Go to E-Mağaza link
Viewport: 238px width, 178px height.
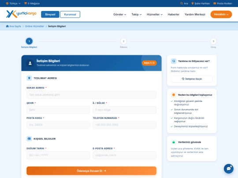click(32, 4)
